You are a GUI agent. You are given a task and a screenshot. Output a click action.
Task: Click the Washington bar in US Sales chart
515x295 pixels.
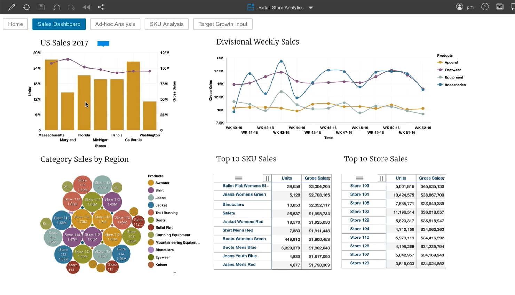pyautogui.click(x=150, y=116)
